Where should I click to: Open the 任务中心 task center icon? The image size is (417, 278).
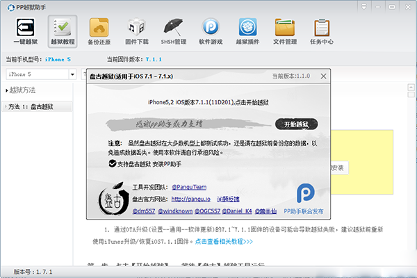click(321, 32)
